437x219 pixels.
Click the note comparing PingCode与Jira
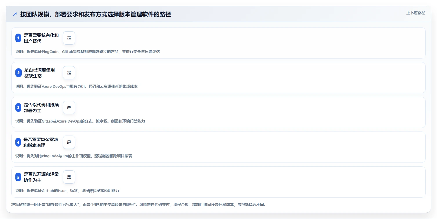click(74, 156)
